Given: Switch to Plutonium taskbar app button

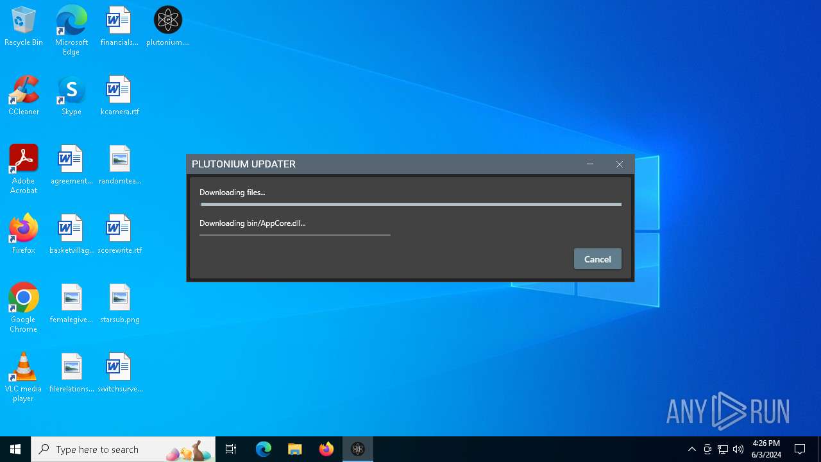Looking at the screenshot, I should click(x=358, y=449).
